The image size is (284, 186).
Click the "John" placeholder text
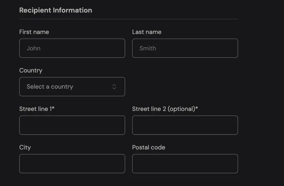click(x=33, y=48)
